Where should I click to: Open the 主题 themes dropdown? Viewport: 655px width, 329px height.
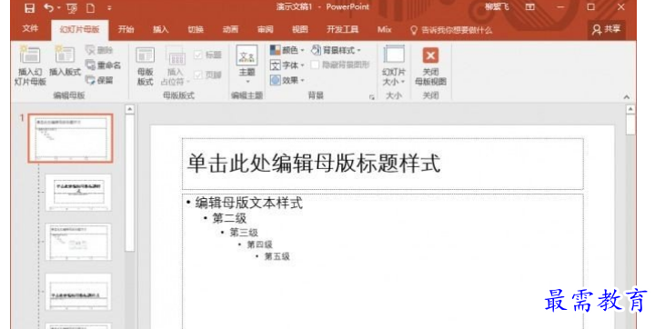[247, 65]
